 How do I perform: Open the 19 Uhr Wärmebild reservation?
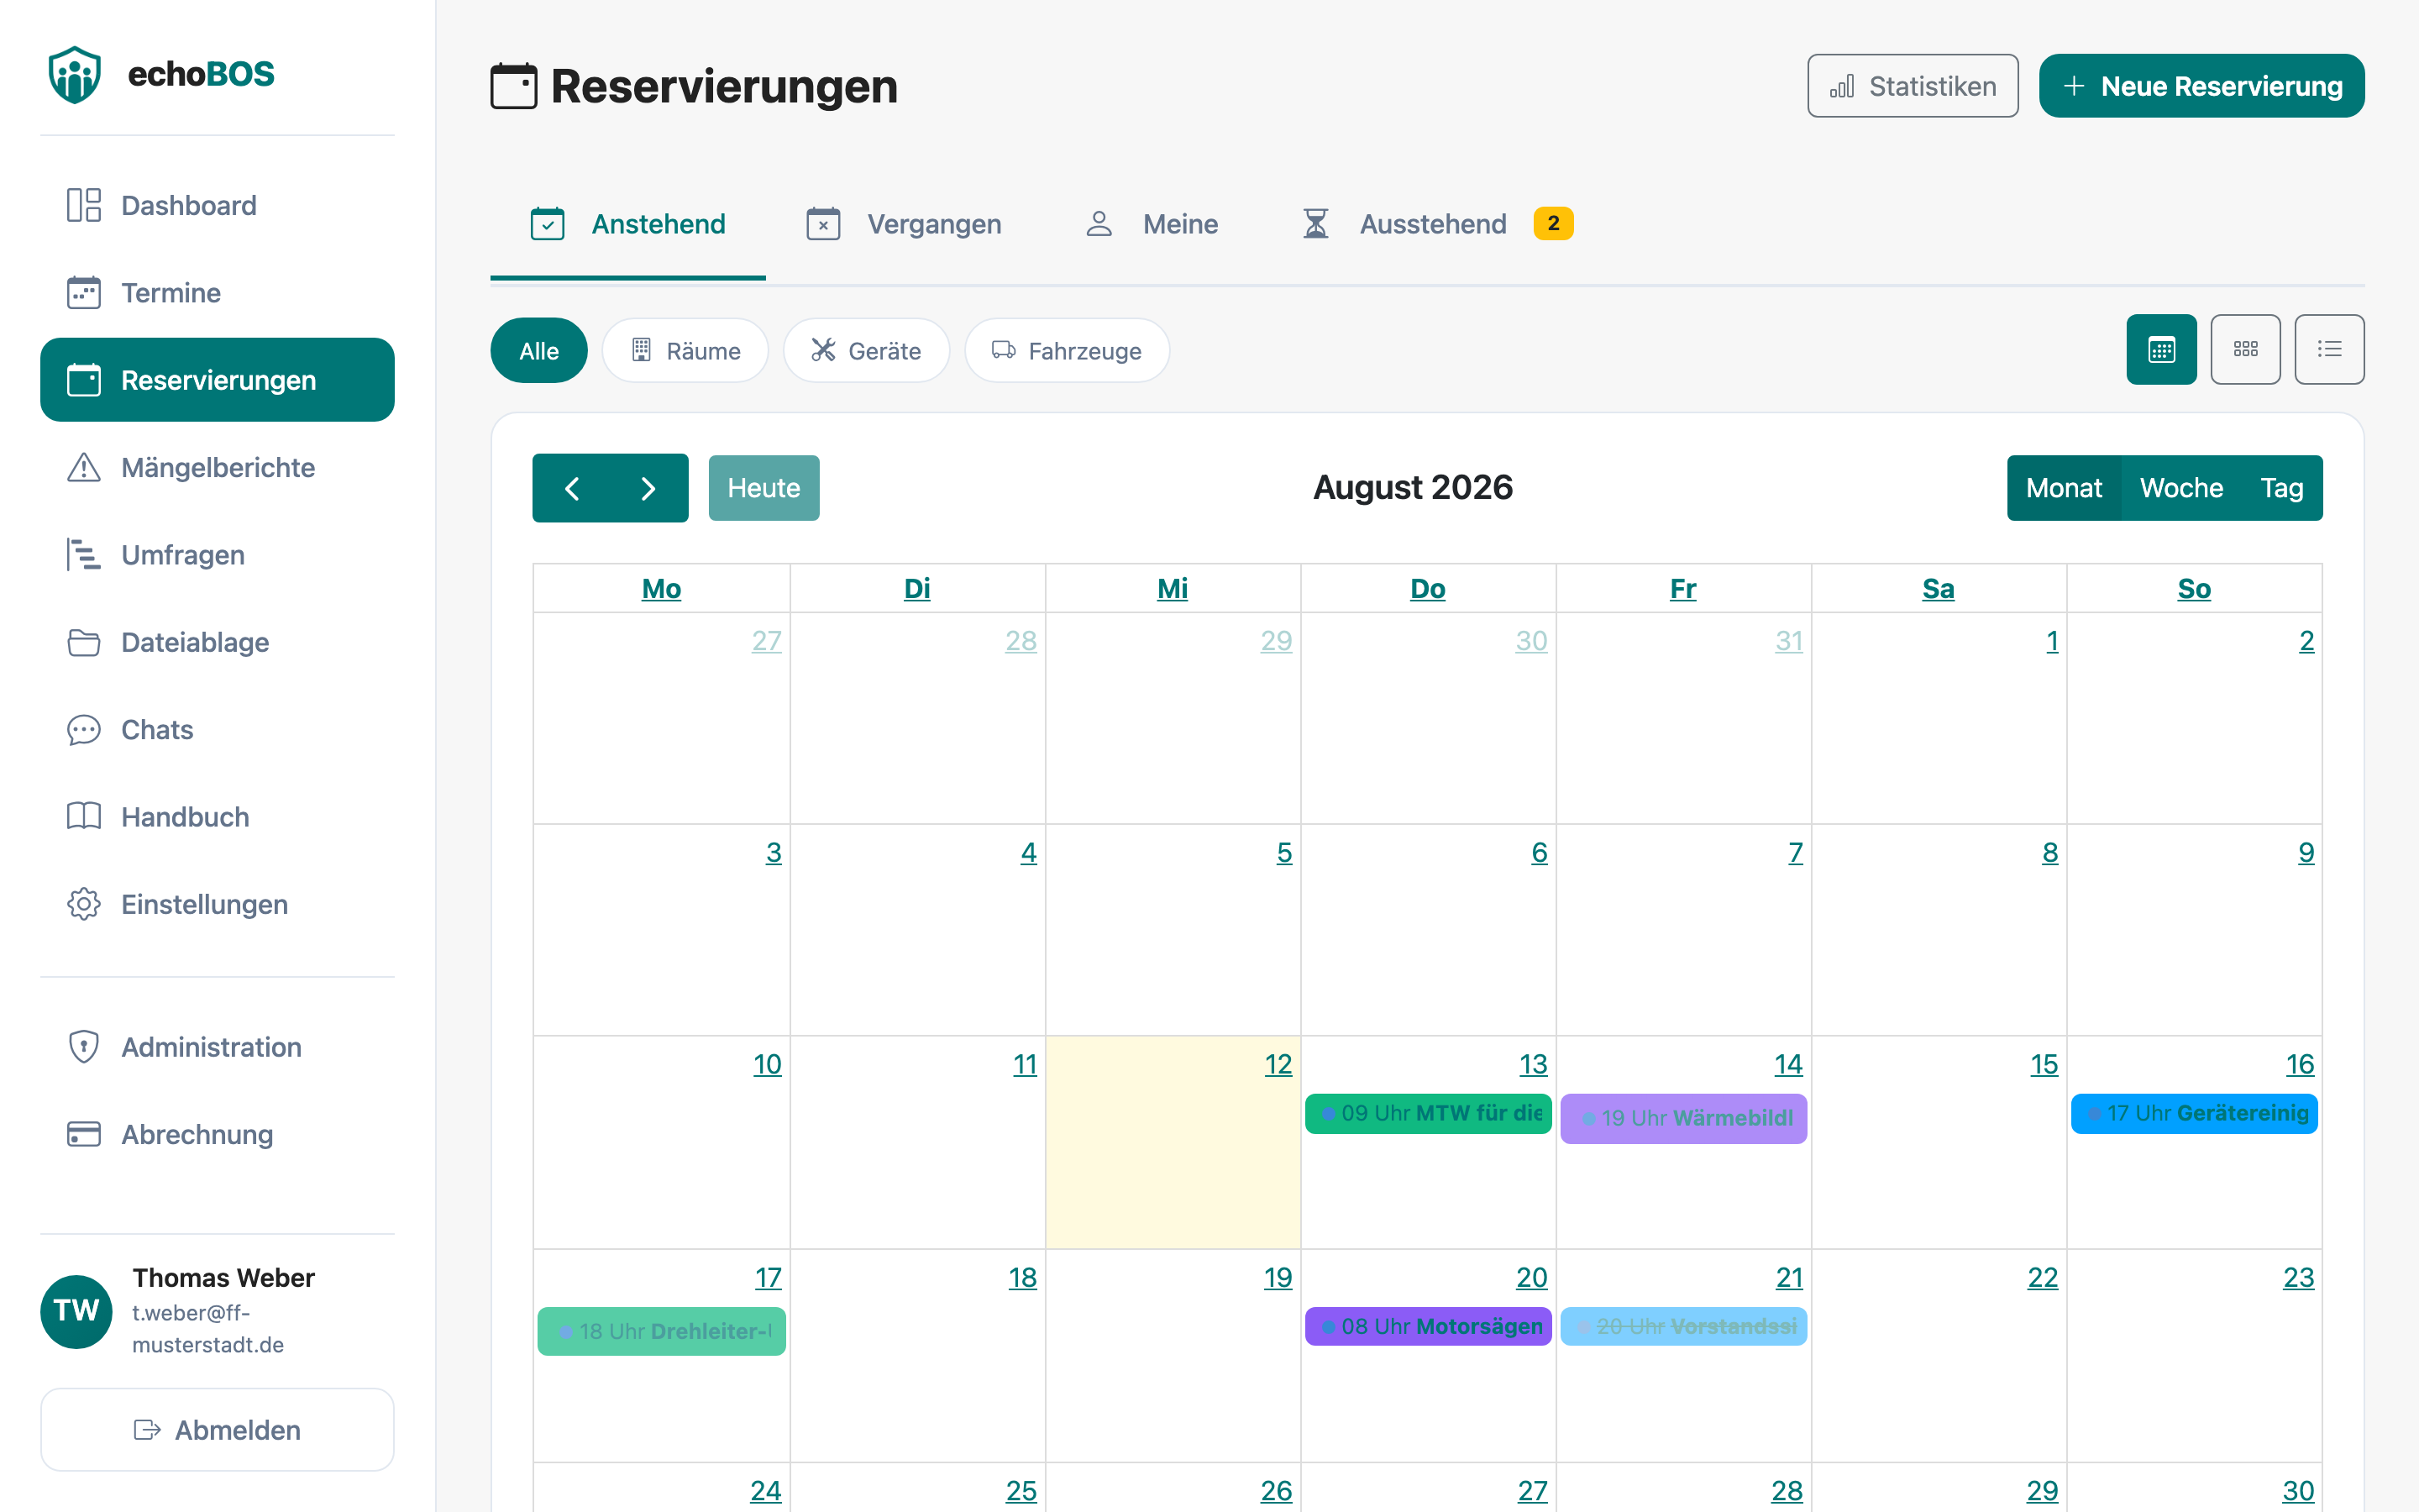pyautogui.click(x=1683, y=1118)
